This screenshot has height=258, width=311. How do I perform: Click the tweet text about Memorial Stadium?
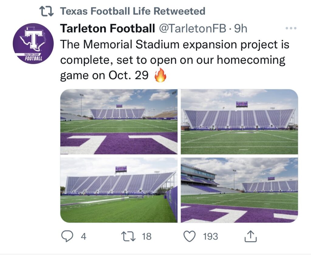pyautogui.click(x=175, y=60)
